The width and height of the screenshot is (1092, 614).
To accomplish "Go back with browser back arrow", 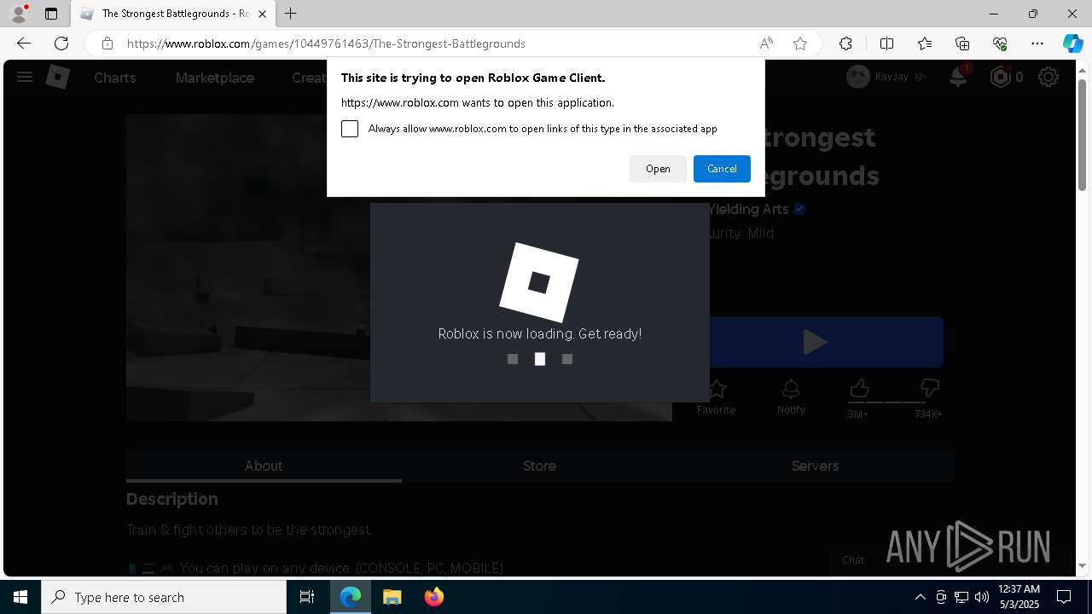I will (x=24, y=43).
